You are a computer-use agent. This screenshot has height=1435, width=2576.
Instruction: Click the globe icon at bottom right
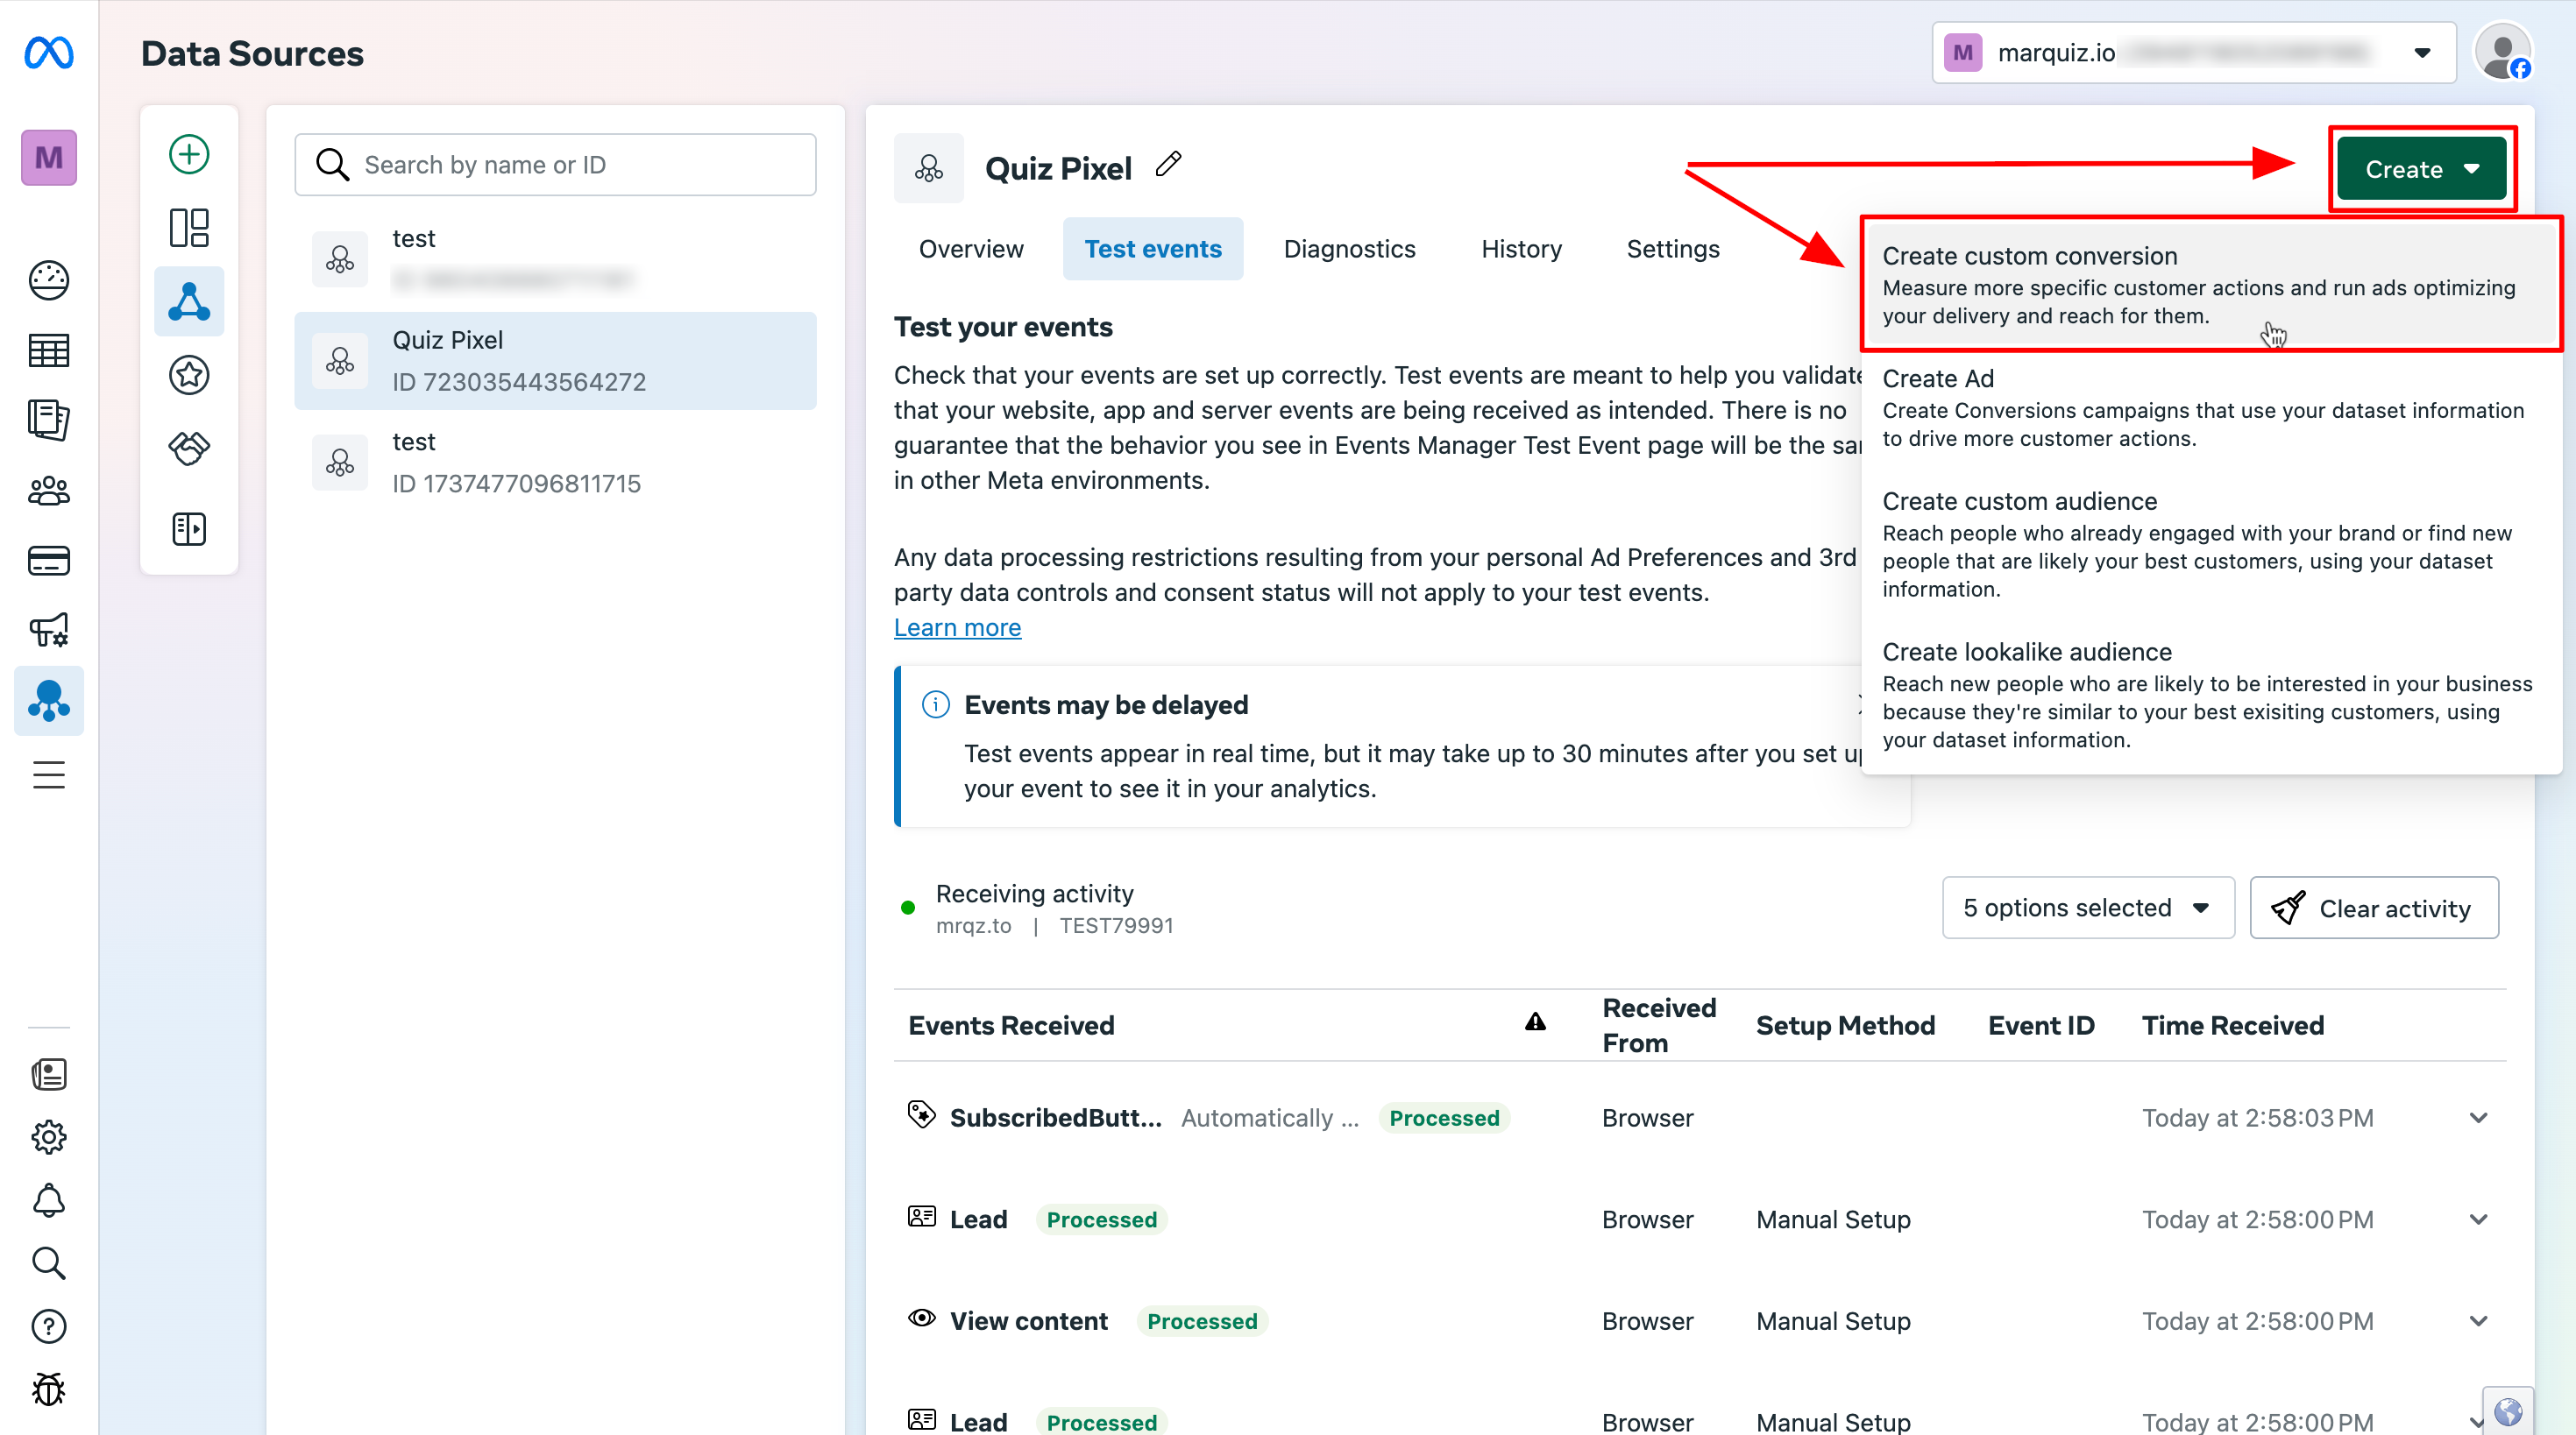pyautogui.click(x=2507, y=1411)
